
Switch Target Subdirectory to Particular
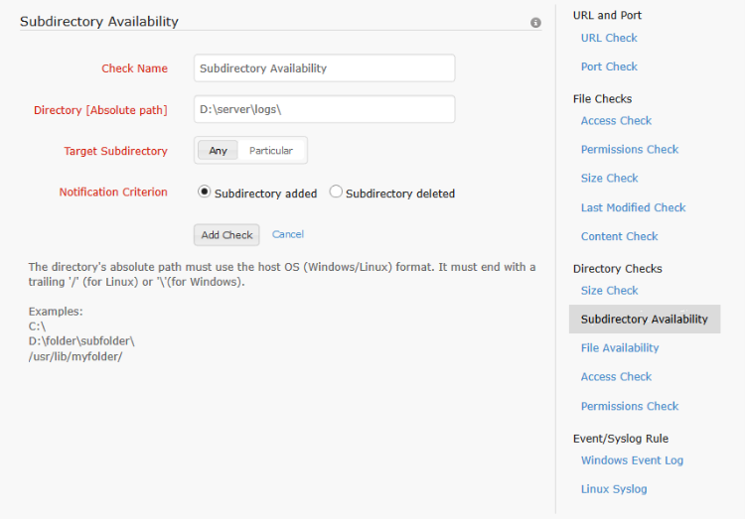point(270,151)
